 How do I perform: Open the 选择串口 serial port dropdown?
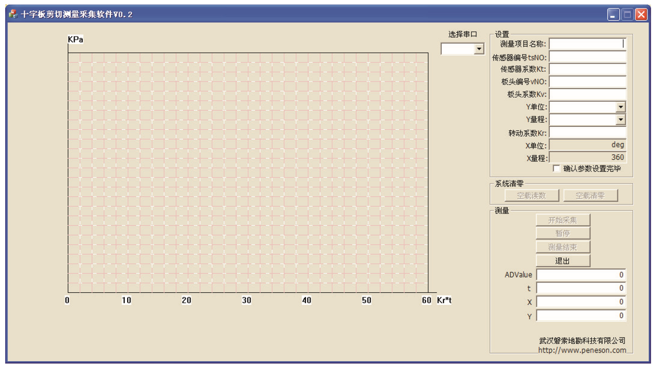point(479,49)
